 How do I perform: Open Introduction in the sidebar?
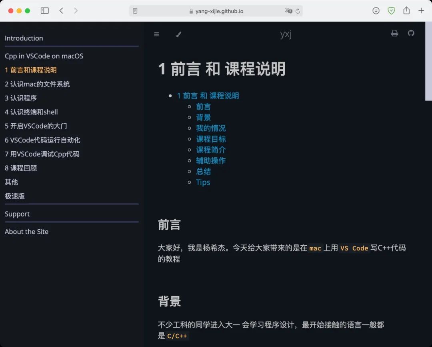24,38
